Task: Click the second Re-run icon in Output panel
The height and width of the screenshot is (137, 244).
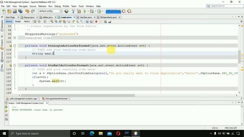Action: coord(6,111)
